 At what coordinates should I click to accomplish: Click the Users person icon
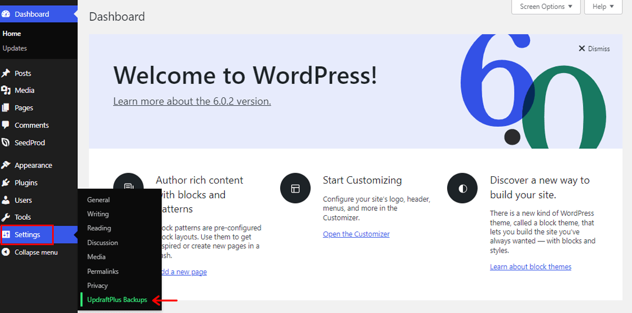point(6,200)
